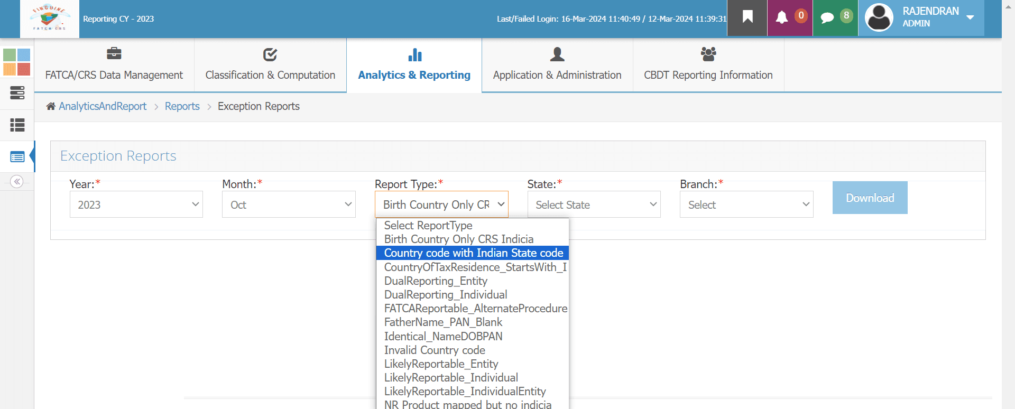Switch to the Analytics & Reporting tab
1015x409 pixels.
414,66
